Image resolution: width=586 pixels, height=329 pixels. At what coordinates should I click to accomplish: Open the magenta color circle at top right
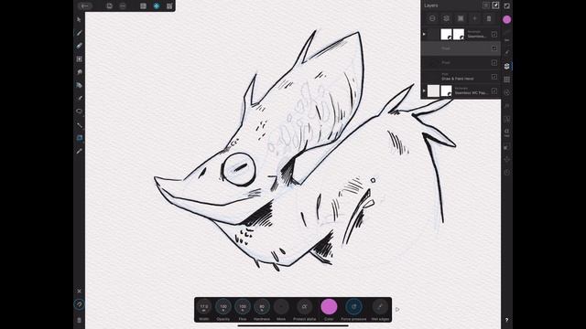click(x=506, y=19)
